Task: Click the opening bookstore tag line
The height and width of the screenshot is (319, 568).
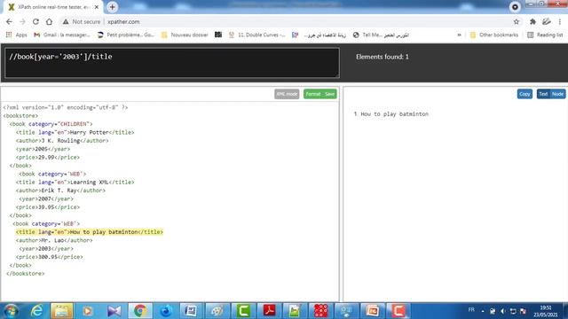Action: tap(20, 116)
